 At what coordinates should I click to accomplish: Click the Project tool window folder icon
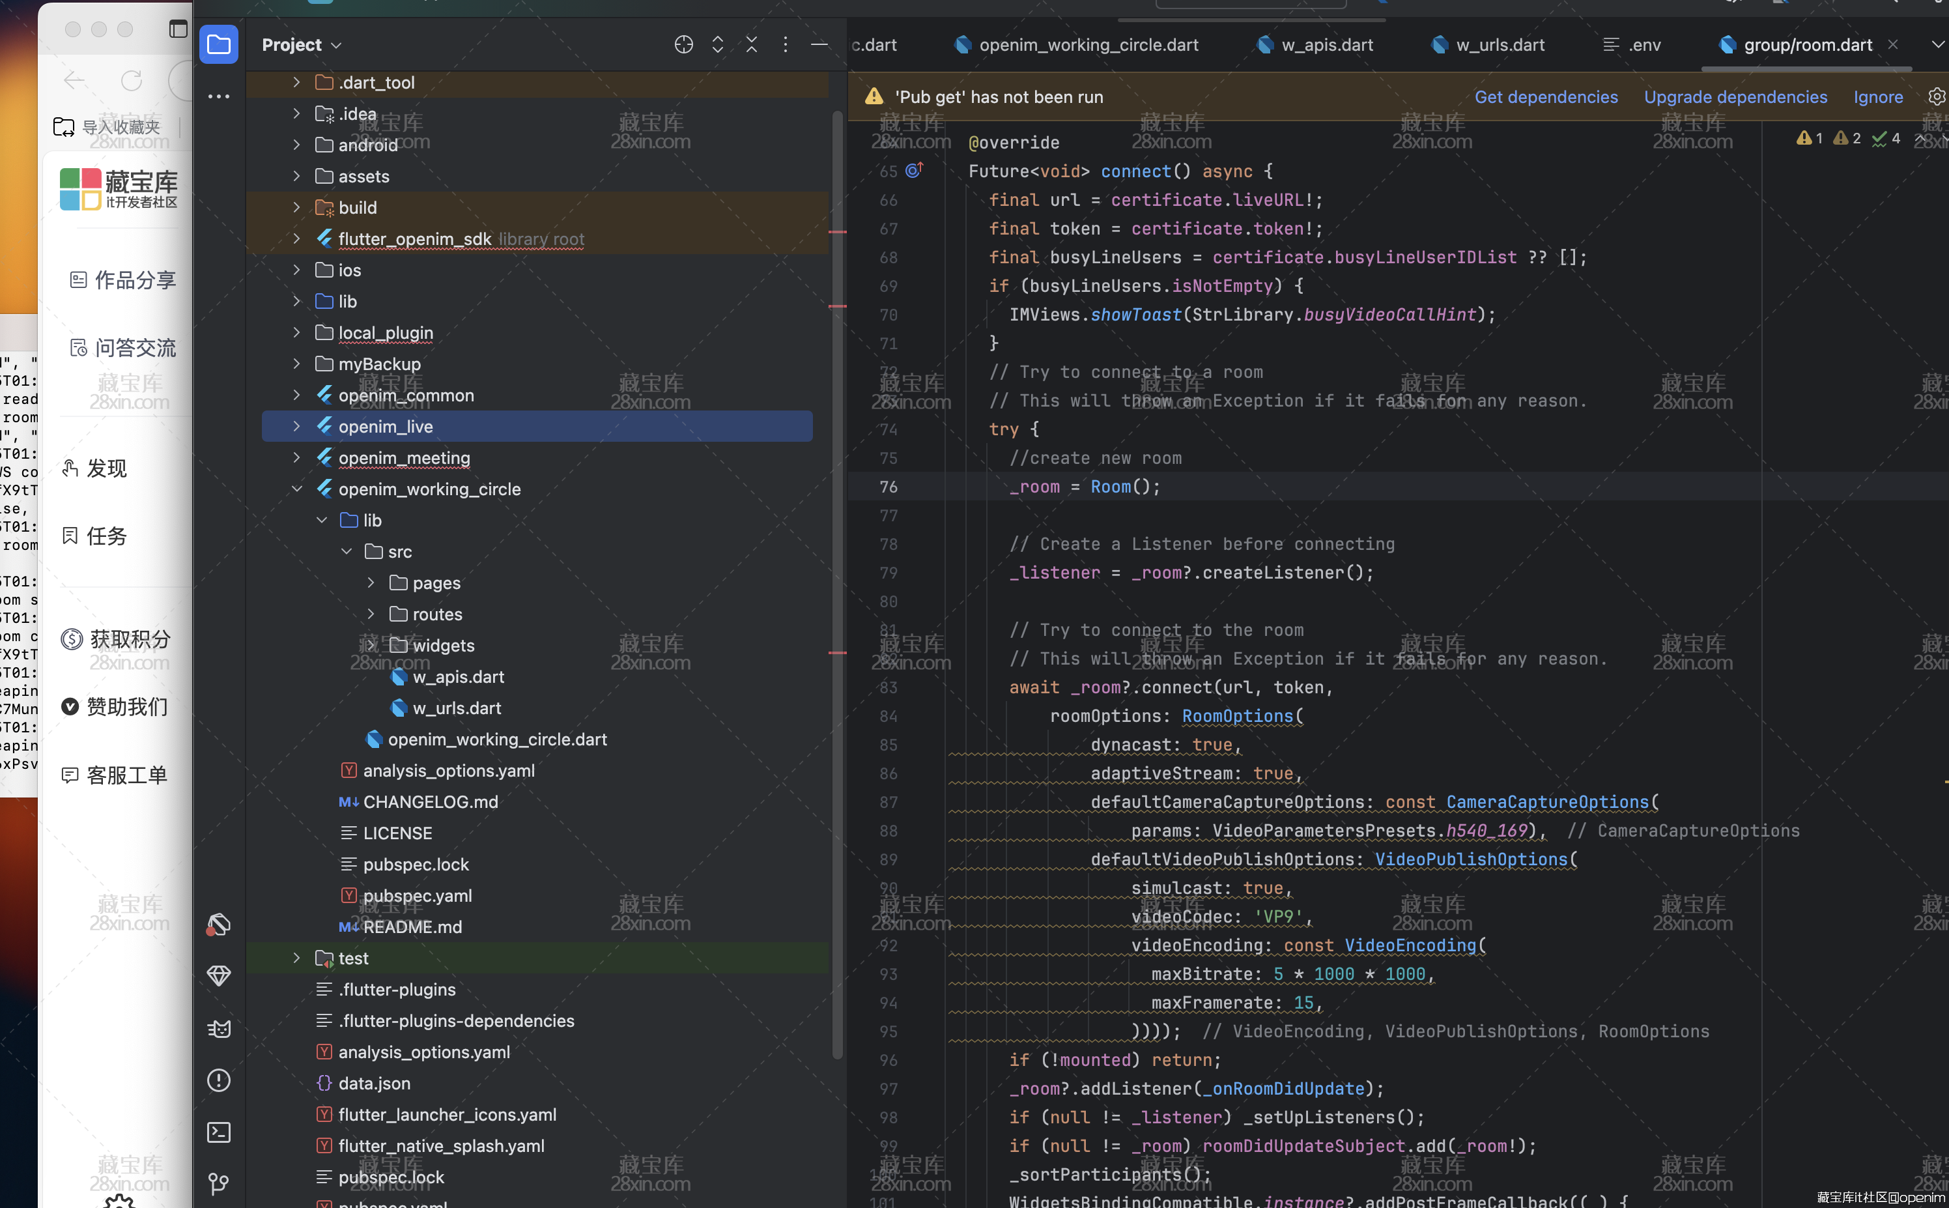point(218,45)
